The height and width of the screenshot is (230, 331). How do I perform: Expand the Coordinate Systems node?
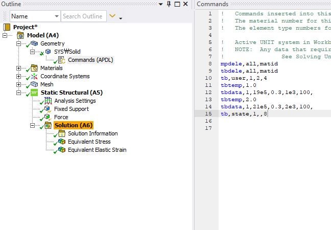18,76
